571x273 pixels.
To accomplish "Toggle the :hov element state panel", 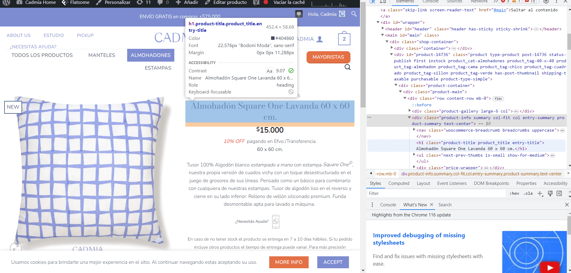I will click(514, 193).
